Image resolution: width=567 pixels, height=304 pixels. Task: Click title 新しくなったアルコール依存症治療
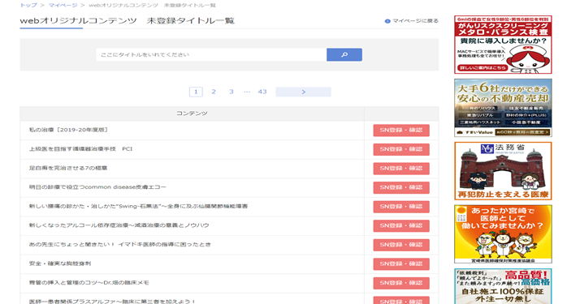(119, 225)
